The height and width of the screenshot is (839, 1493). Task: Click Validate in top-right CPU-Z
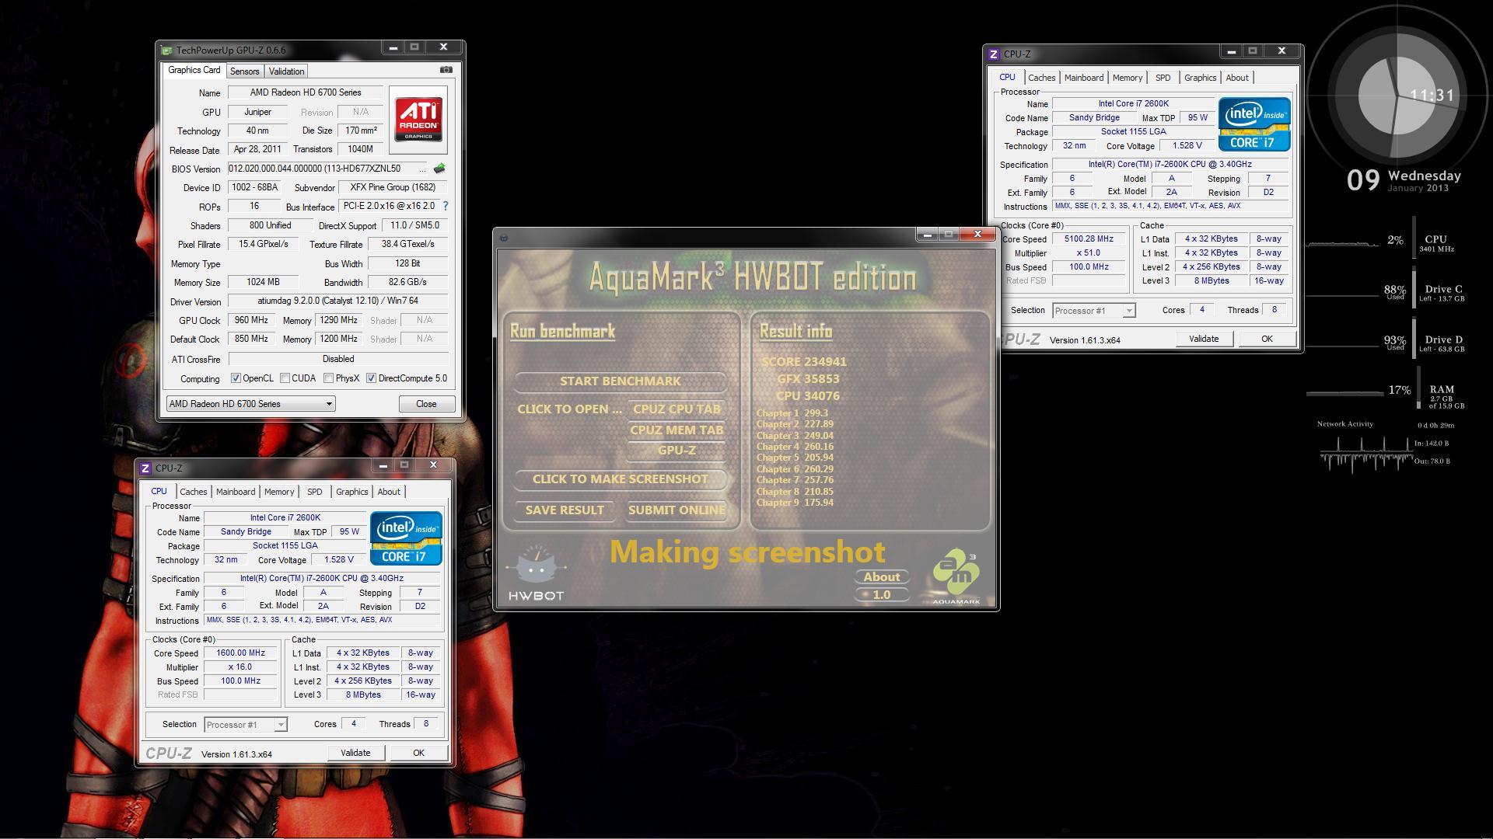coord(1204,339)
